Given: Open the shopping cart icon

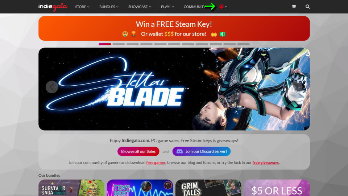Looking at the screenshot, I should (293, 7).
